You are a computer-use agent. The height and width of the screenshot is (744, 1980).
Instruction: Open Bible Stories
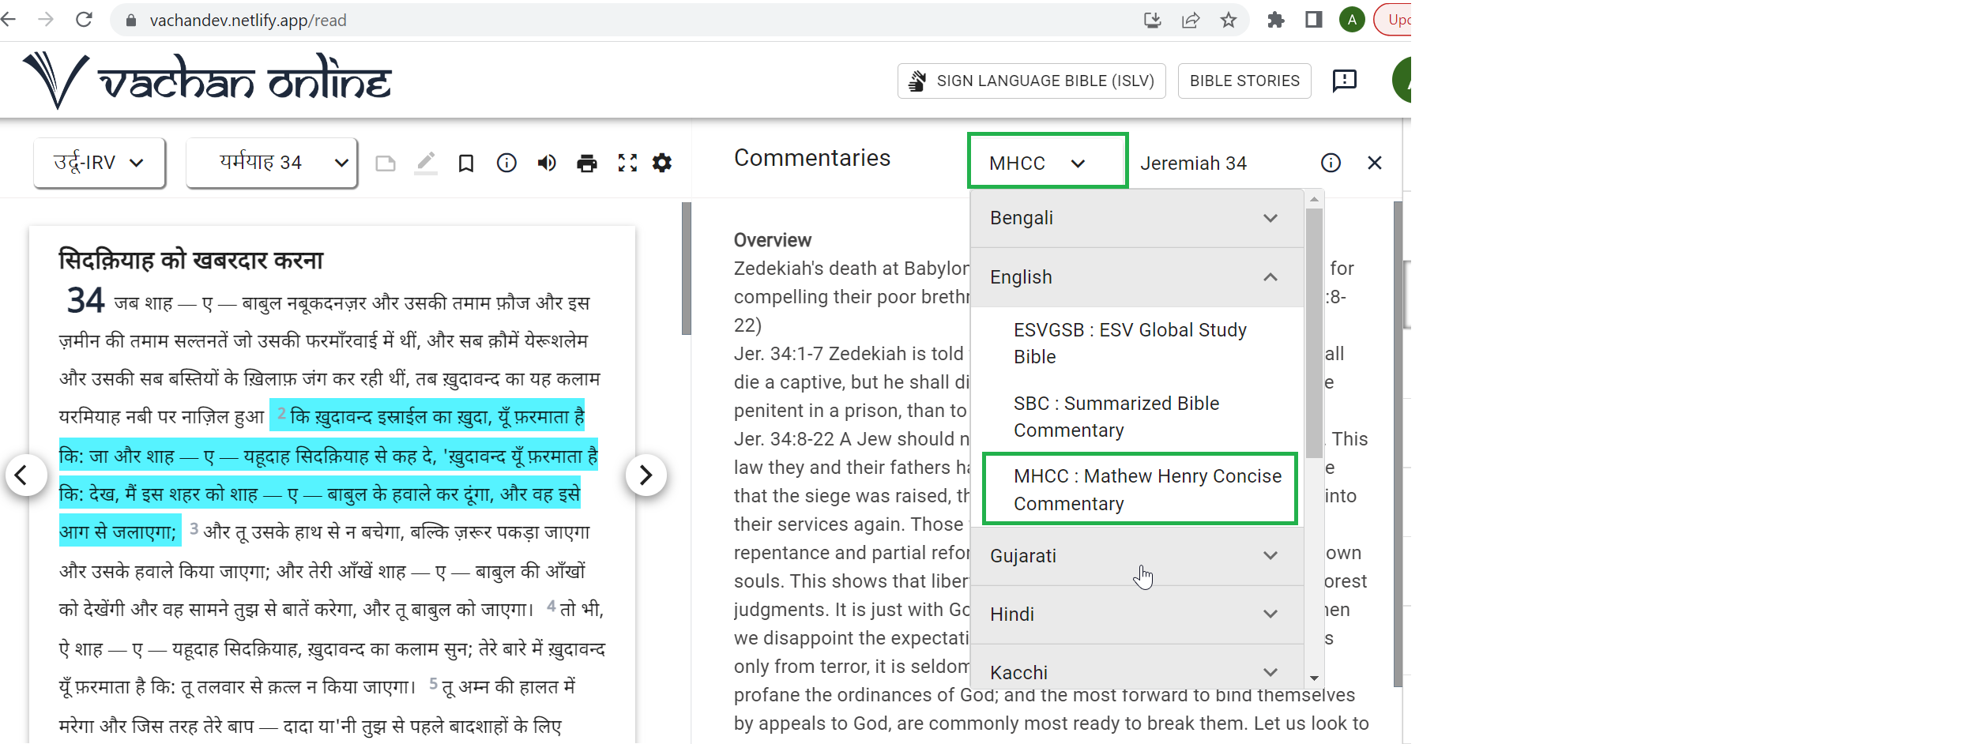coord(1244,80)
